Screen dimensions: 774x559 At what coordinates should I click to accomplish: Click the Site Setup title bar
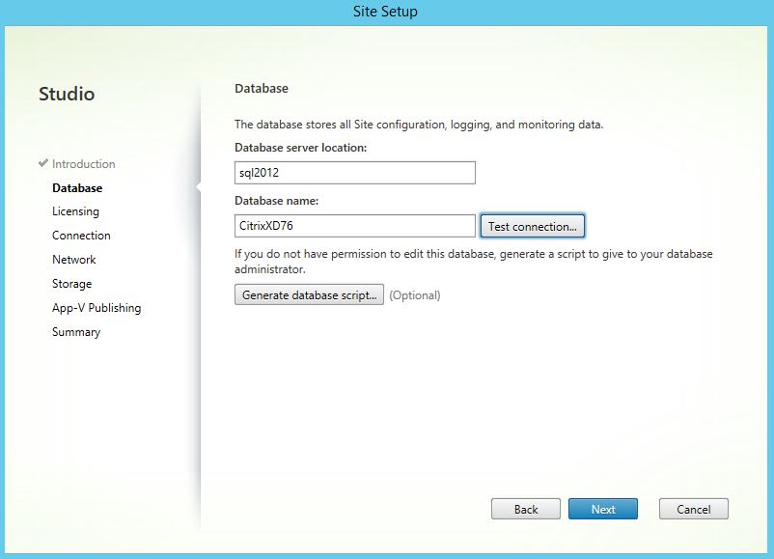coord(386,12)
